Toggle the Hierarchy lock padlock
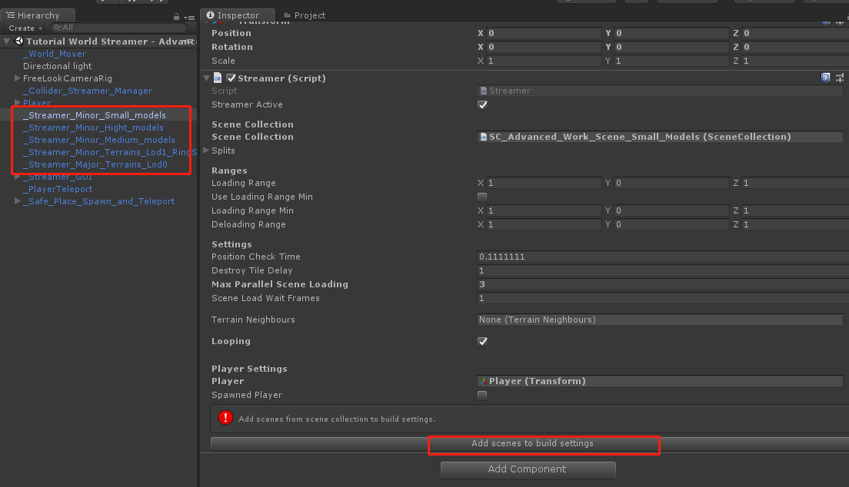 (176, 16)
